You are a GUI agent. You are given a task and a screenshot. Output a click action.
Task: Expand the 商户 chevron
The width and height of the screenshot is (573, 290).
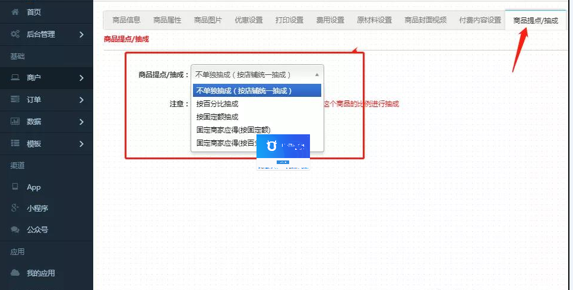click(81, 78)
